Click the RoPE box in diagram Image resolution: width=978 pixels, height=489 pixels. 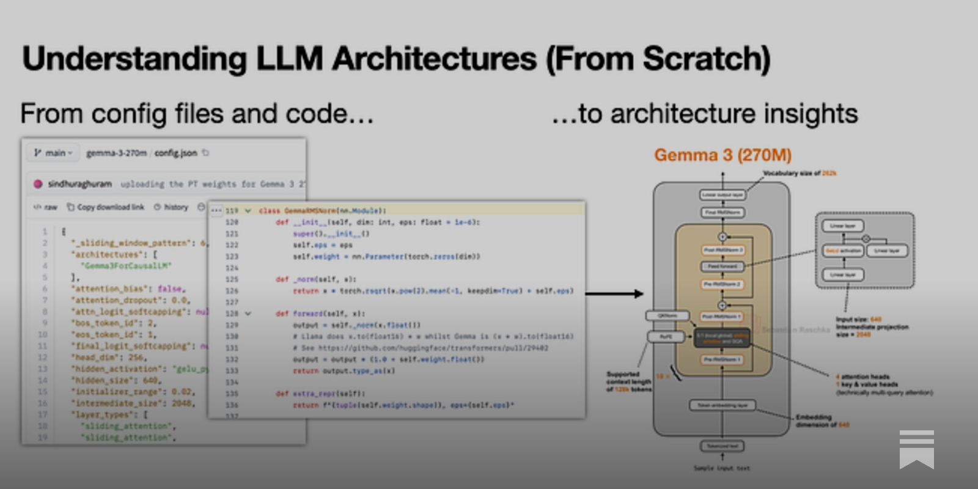pos(666,337)
